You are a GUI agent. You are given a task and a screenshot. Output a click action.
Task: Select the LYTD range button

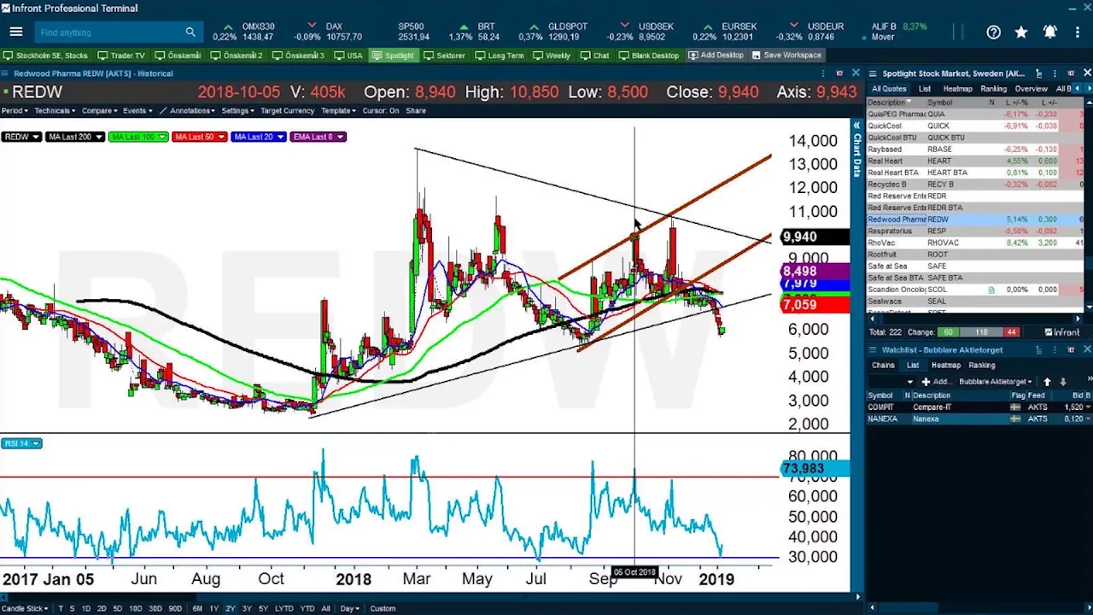click(x=283, y=608)
